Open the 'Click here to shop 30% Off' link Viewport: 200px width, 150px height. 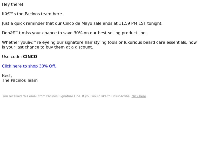[29, 66]
